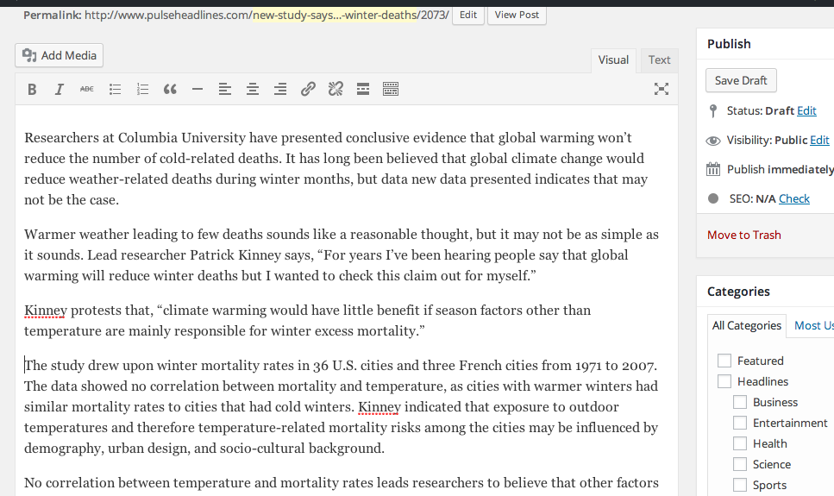Viewport: 834px width, 496px height.
Task: Insert a numbered list
Action: tap(142, 89)
